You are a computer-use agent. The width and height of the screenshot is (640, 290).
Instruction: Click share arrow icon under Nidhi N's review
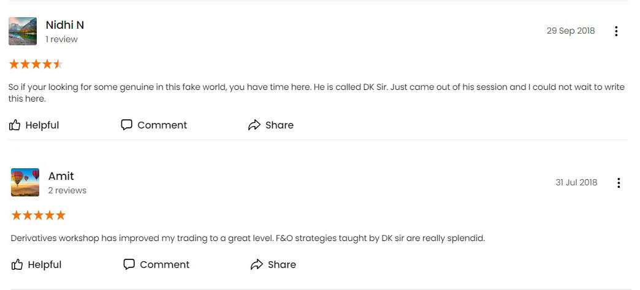click(254, 125)
